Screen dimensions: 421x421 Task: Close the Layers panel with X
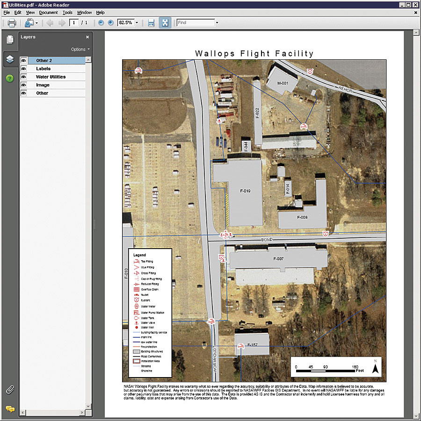(x=87, y=37)
